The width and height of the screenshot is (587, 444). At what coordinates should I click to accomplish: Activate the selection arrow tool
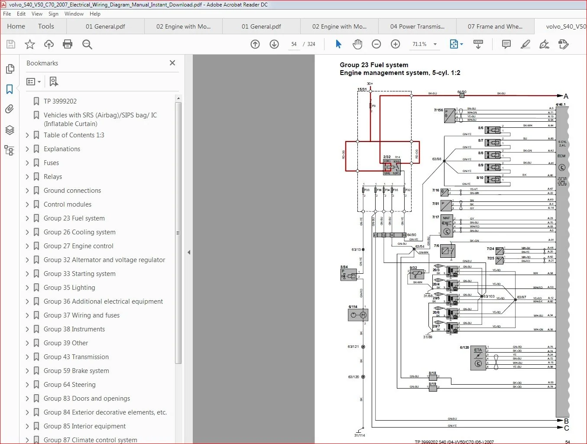(x=338, y=44)
